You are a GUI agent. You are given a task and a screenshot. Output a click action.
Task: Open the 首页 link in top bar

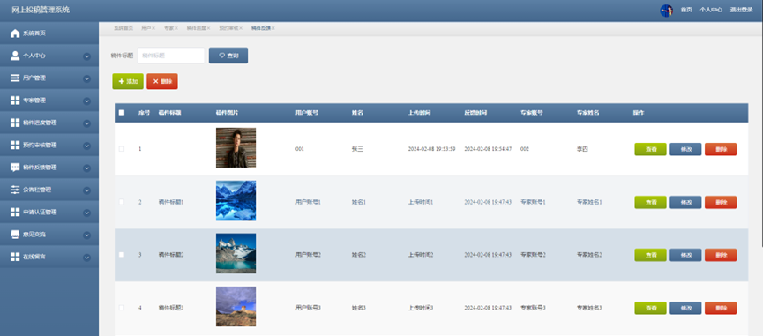pyautogui.click(x=686, y=10)
